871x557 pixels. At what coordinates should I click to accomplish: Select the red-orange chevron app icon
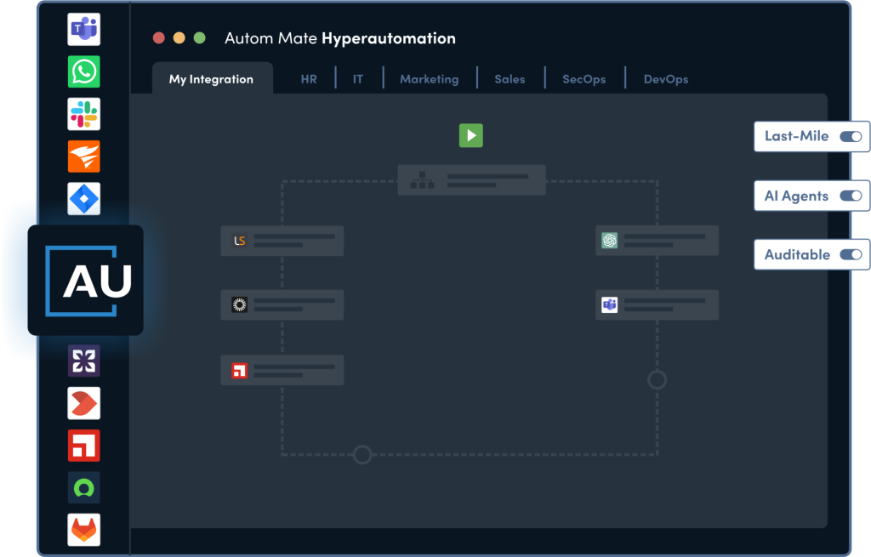(84, 403)
